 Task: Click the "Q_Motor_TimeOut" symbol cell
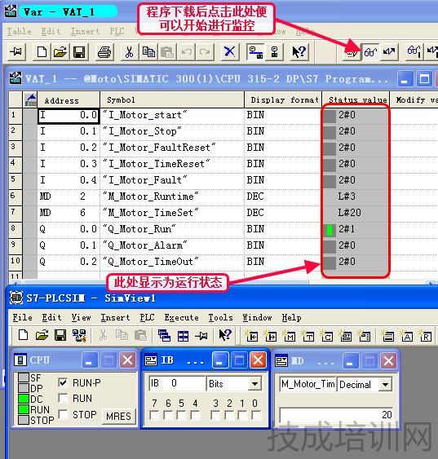pos(172,262)
